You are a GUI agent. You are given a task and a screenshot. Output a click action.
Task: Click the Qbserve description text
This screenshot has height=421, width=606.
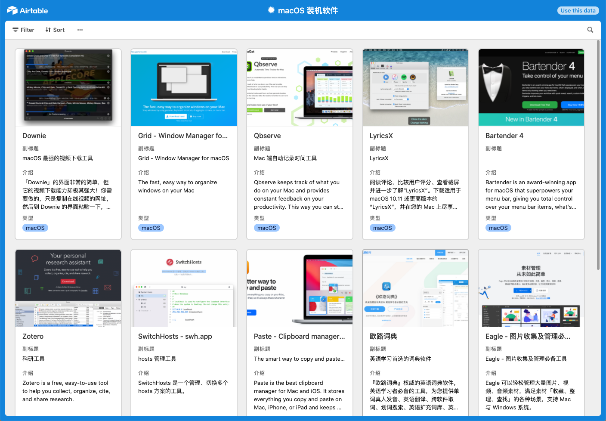point(299,195)
